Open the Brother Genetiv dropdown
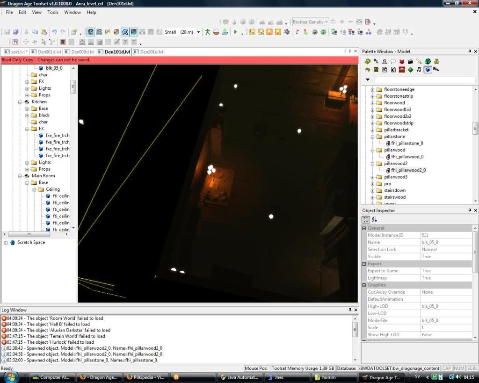479x383 pixels. pyautogui.click(x=326, y=22)
